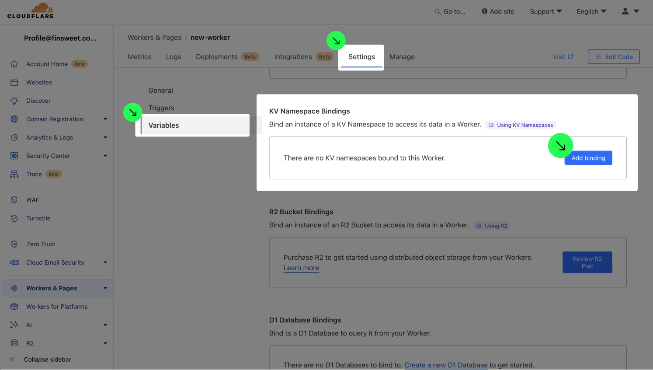653x370 pixels.
Task: Click the Profile@finsweet.co... account name
Action: tap(60, 38)
